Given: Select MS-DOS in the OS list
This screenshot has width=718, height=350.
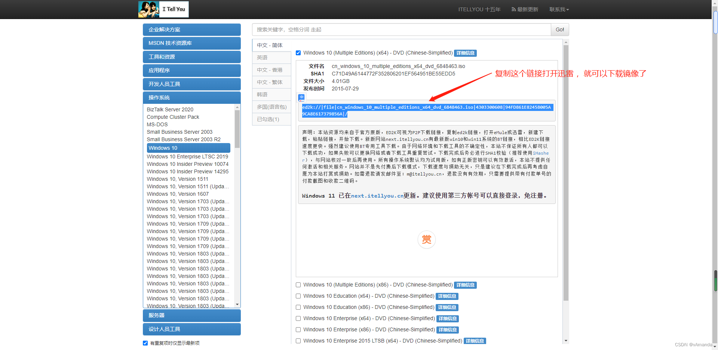Looking at the screenshot, I should [157, 124].
